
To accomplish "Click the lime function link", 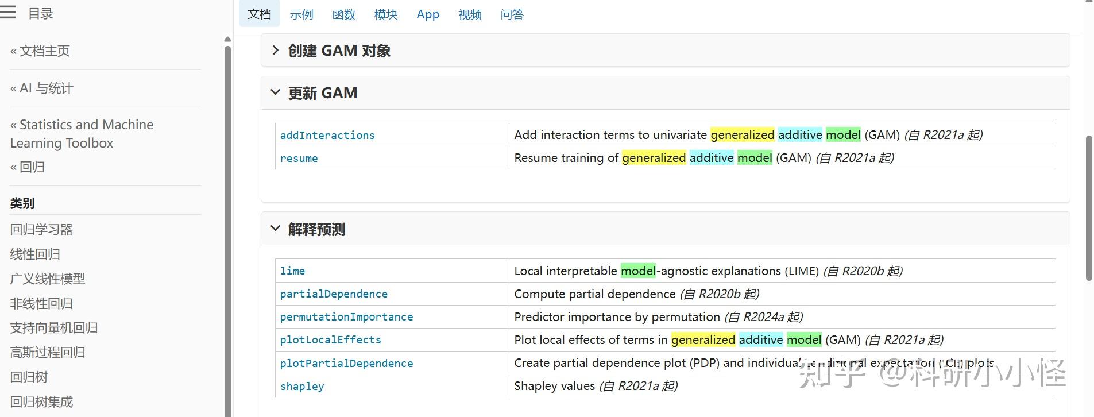I will click(x=292, y=271).
